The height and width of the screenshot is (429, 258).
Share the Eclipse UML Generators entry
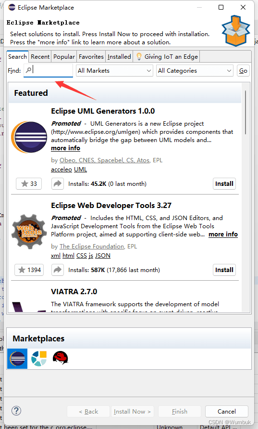[58, 184]
